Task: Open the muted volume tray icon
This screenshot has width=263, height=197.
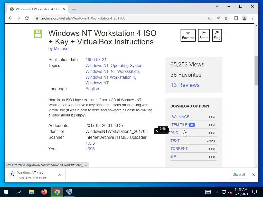Action: pos(230,192)
